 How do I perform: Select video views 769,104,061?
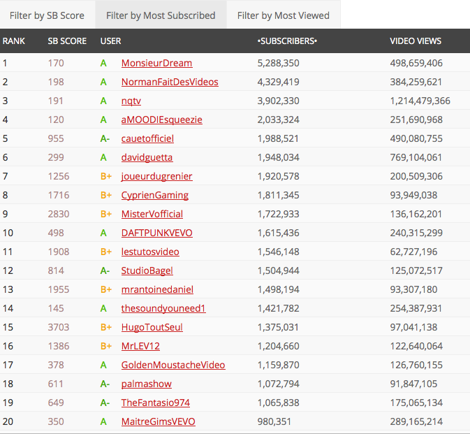pos(416,158)
